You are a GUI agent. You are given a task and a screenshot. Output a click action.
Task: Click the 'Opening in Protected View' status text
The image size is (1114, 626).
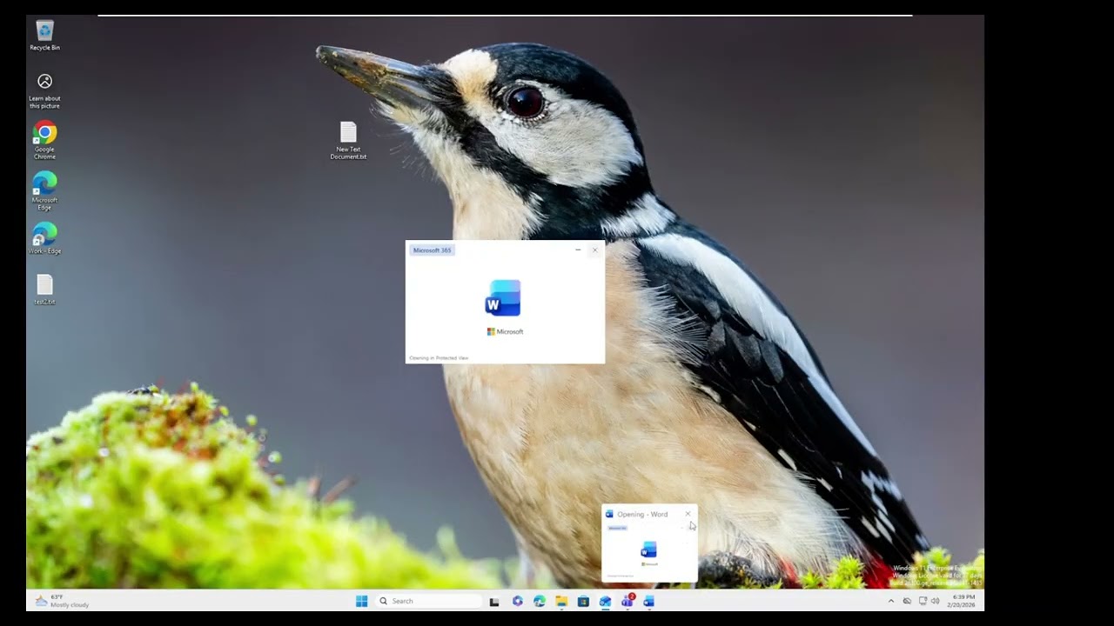click(439, 358)
